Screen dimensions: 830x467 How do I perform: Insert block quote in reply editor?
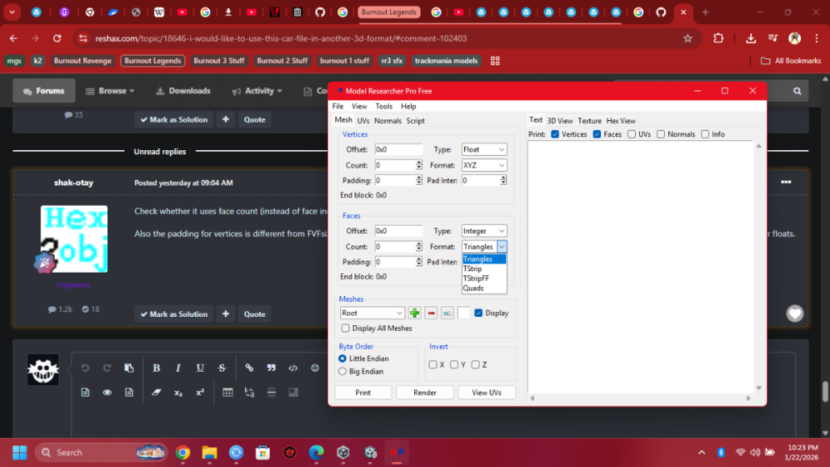[271, 368]
